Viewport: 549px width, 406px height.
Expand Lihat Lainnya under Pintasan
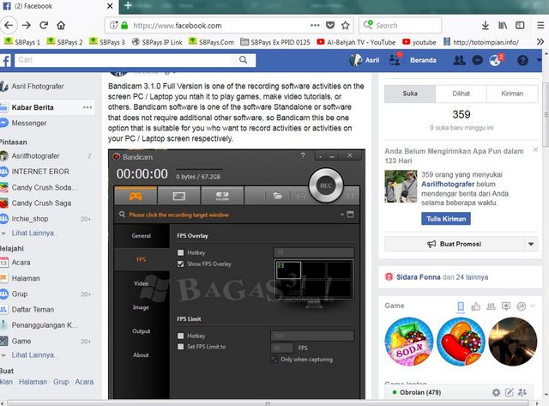(x=33, y=233)
